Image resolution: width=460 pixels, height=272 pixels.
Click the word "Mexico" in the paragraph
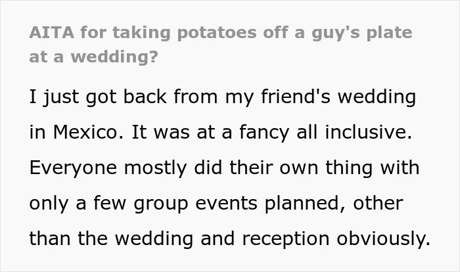coord(85,132)
